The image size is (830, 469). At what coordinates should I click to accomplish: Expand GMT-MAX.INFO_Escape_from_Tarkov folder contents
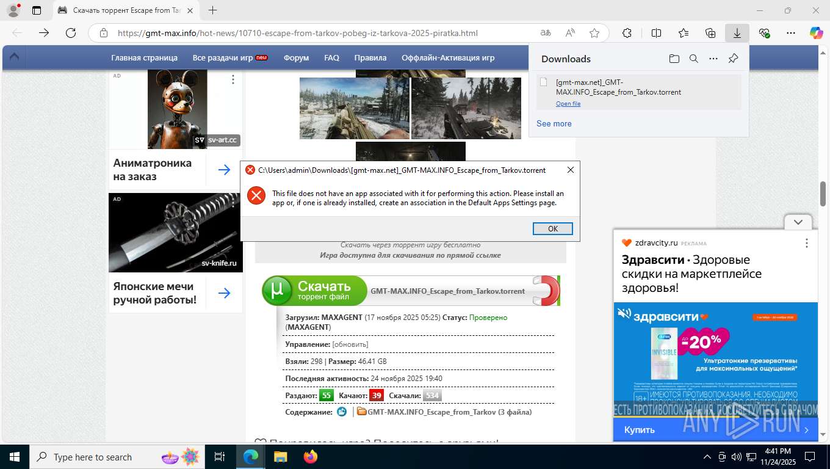(449, 412)
